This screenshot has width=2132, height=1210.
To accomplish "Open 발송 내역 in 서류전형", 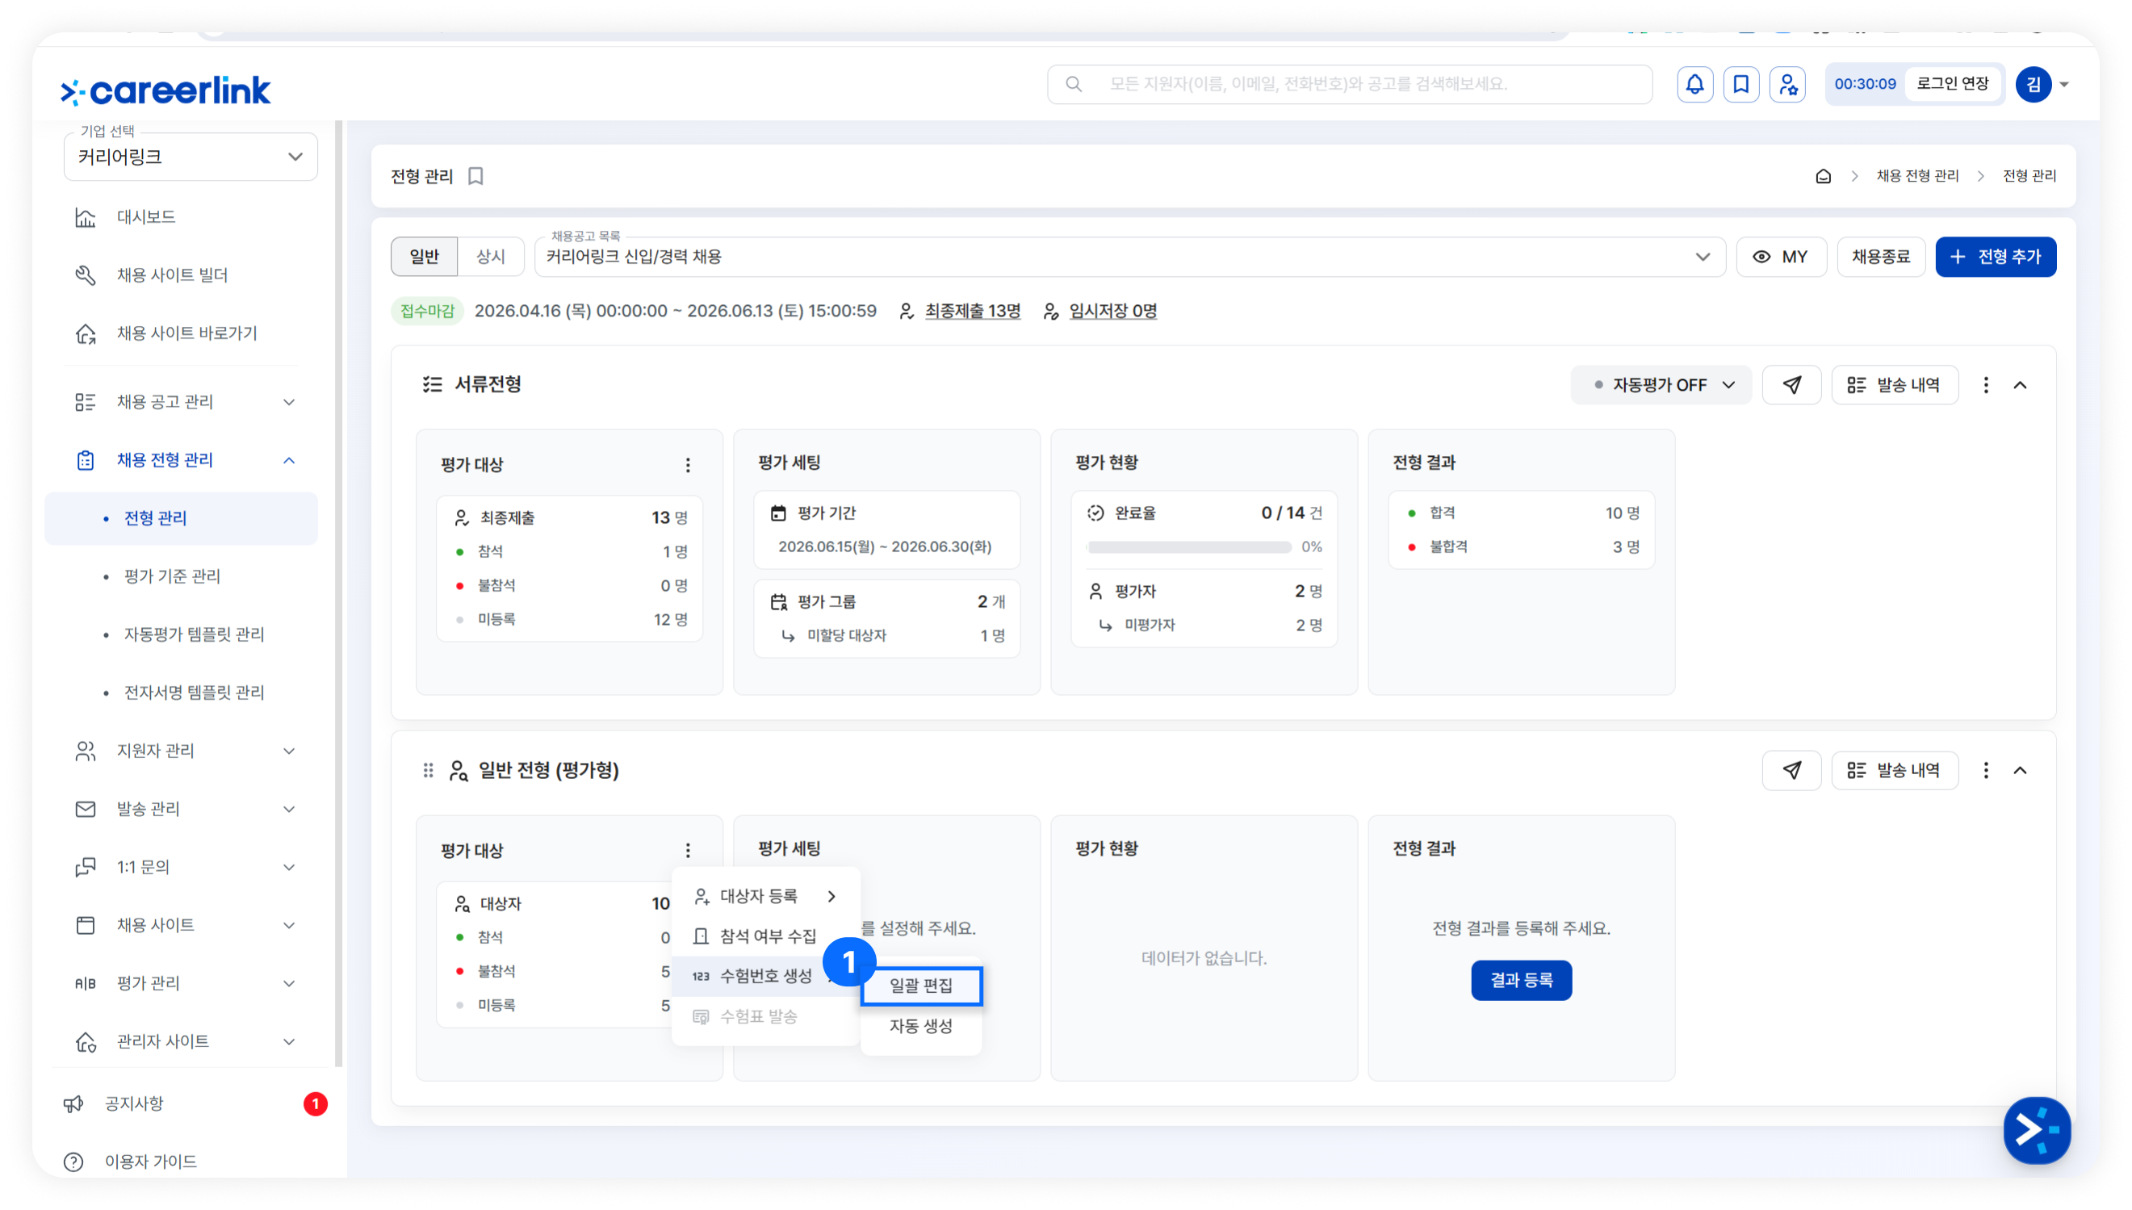I will point(1895,385).
